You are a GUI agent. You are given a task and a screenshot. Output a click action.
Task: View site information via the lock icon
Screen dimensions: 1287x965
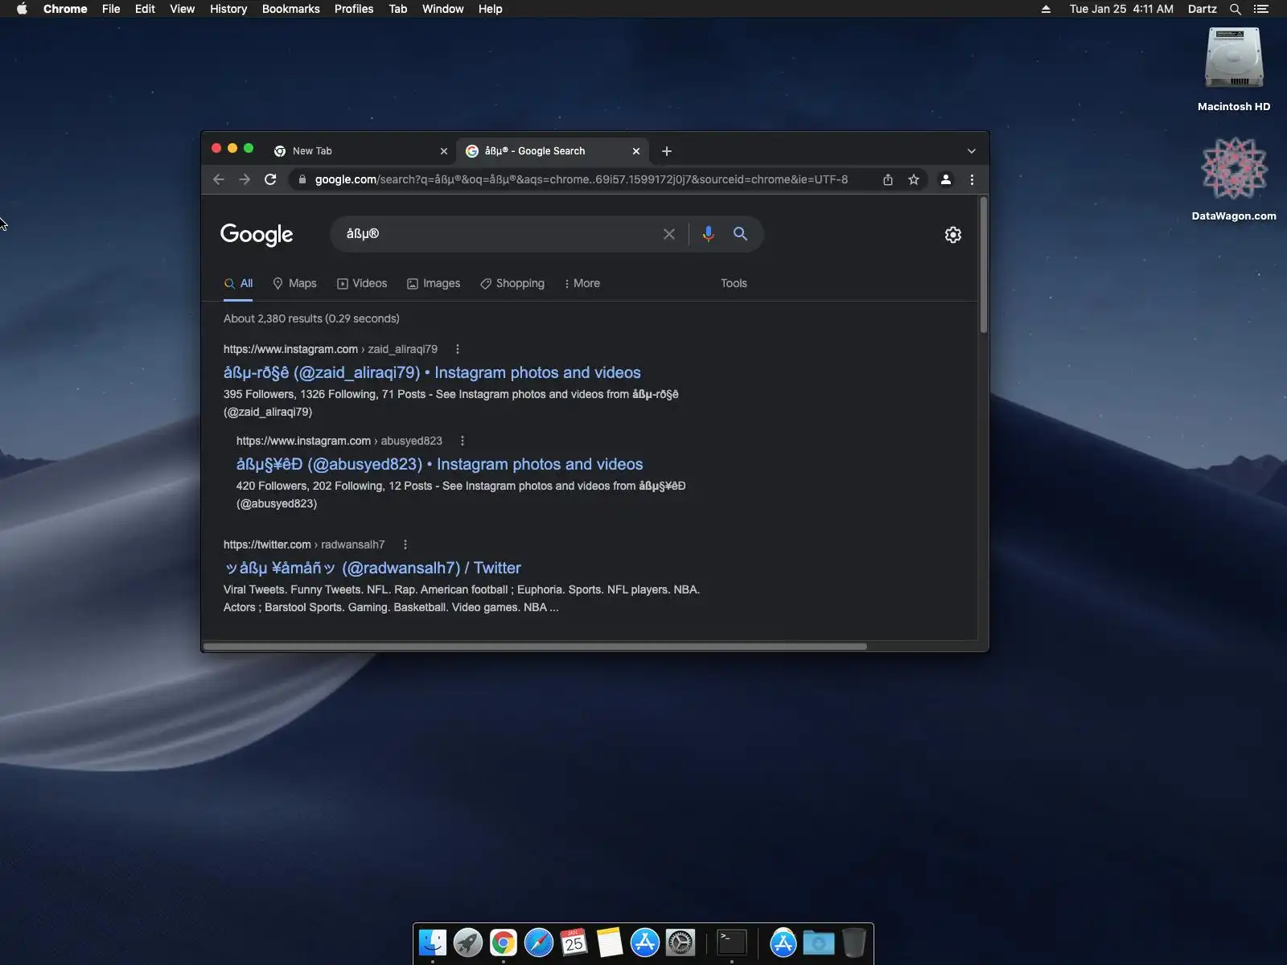pyautogui.click(x=302, y=179)
